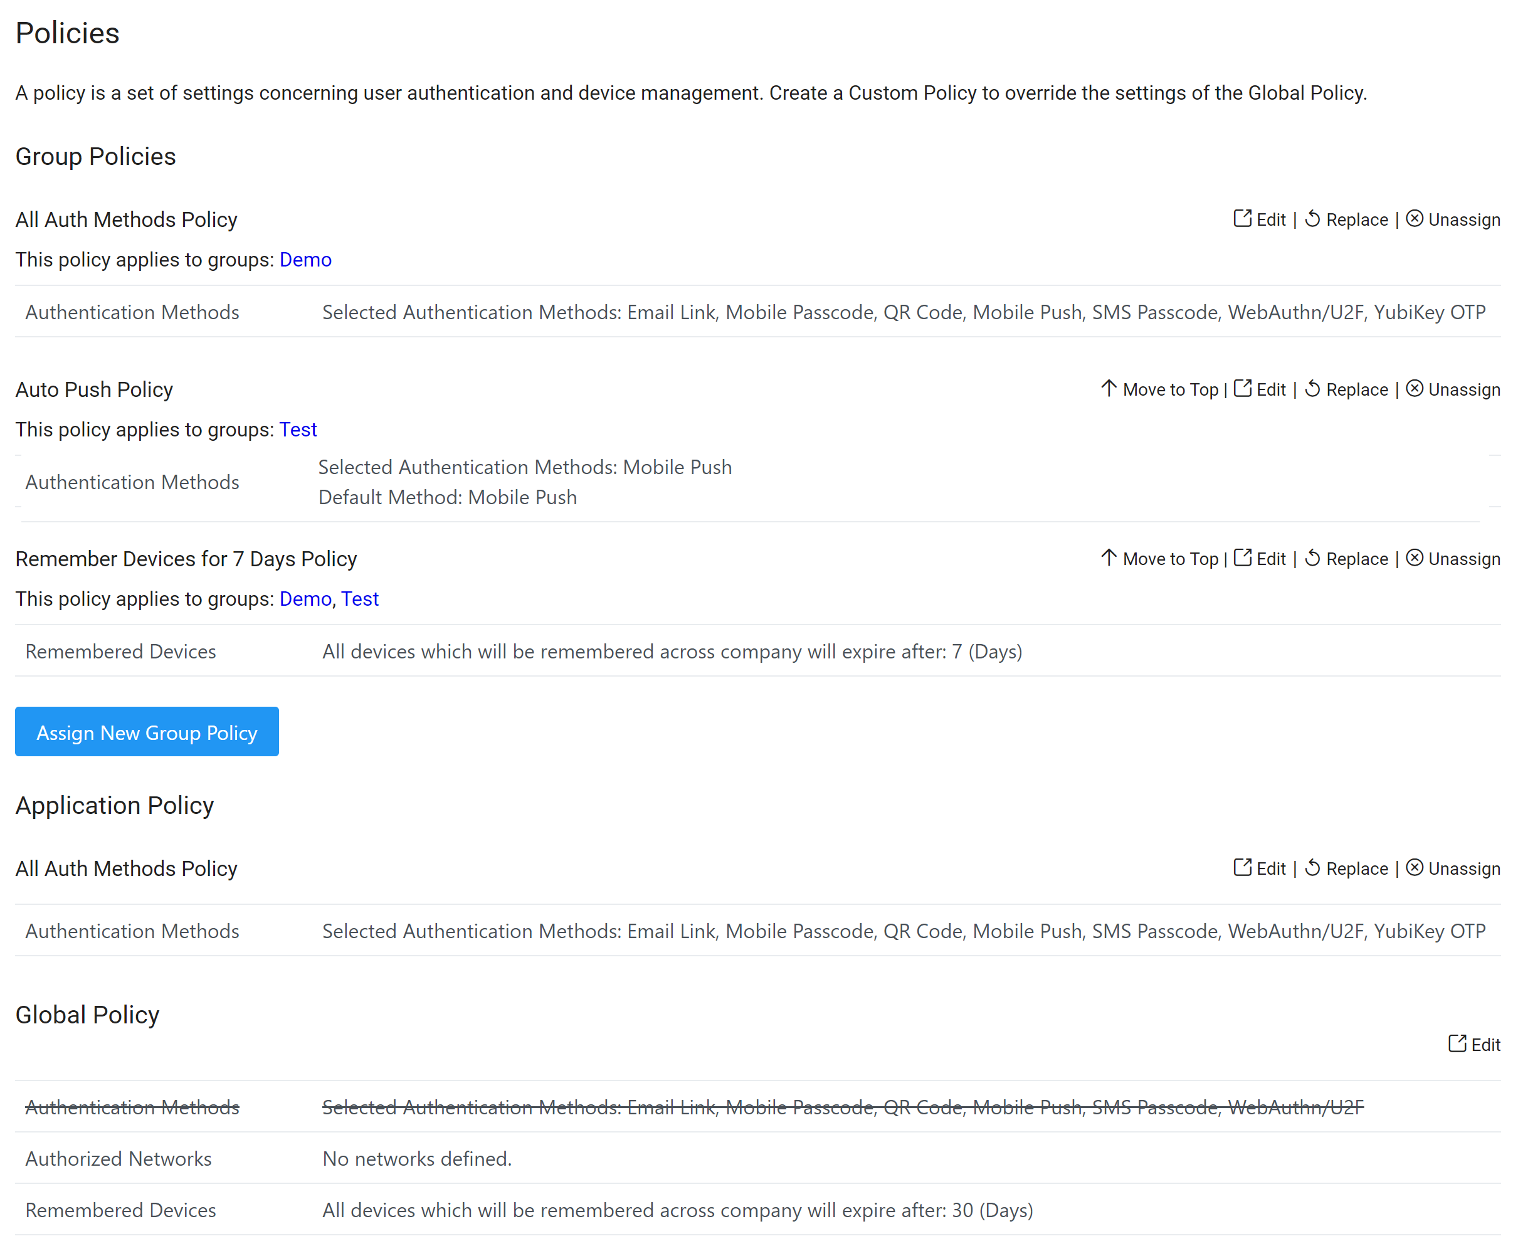The height and width of the screenshot is (1246, 1518).
Task: Open Test link under Remember Devices Policy
Action: pos(359,599)
